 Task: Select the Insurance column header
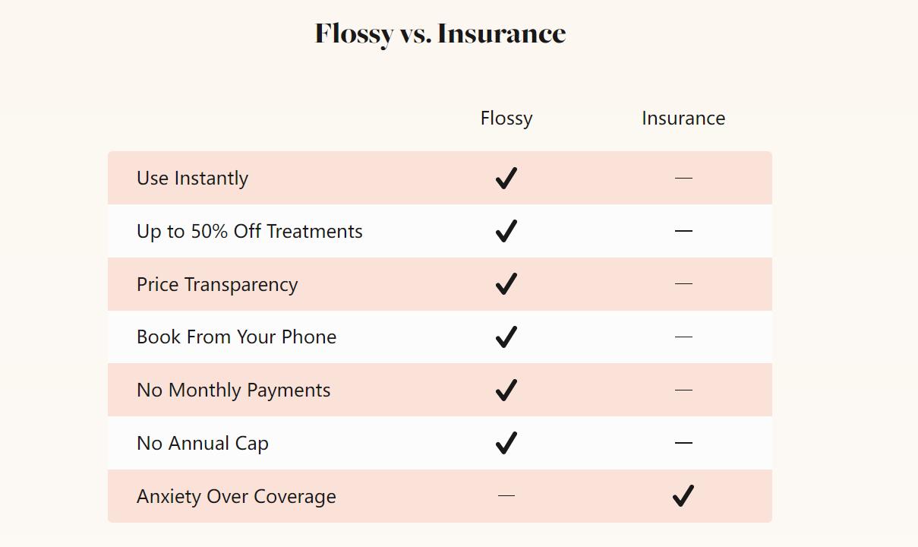coord(683,118)
